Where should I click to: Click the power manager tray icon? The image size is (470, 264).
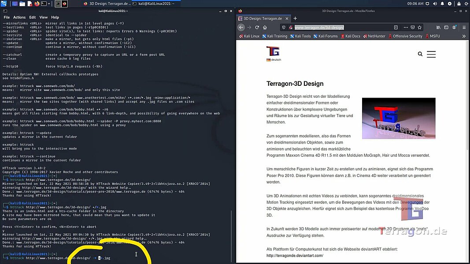tap(450, 4)
